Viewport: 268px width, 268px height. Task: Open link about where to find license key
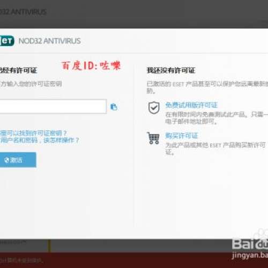[x=33, y=133]
